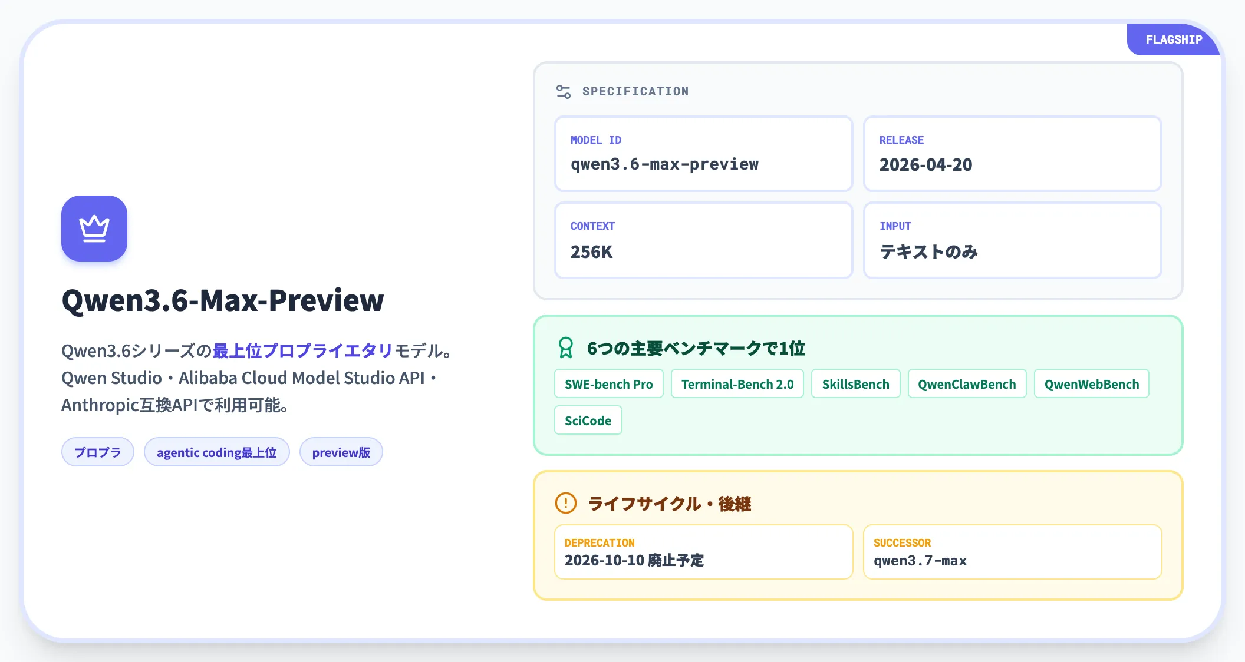This screenshot has width=1245, height=662.
Task: Click the Qwen3.6-Max-Preview heading
Action: (223, 300)
